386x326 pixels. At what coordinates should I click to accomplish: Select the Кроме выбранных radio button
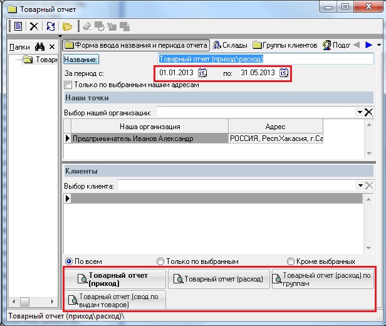point(291,261)
